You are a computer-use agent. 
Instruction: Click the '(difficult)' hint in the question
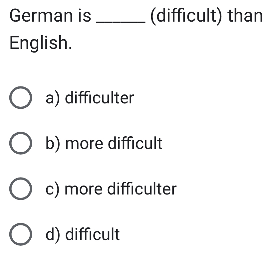pos(186,16)
